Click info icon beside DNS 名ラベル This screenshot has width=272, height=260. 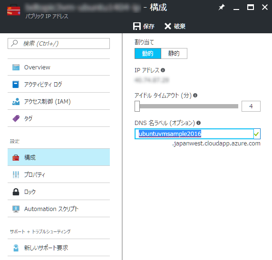[198, 123]
